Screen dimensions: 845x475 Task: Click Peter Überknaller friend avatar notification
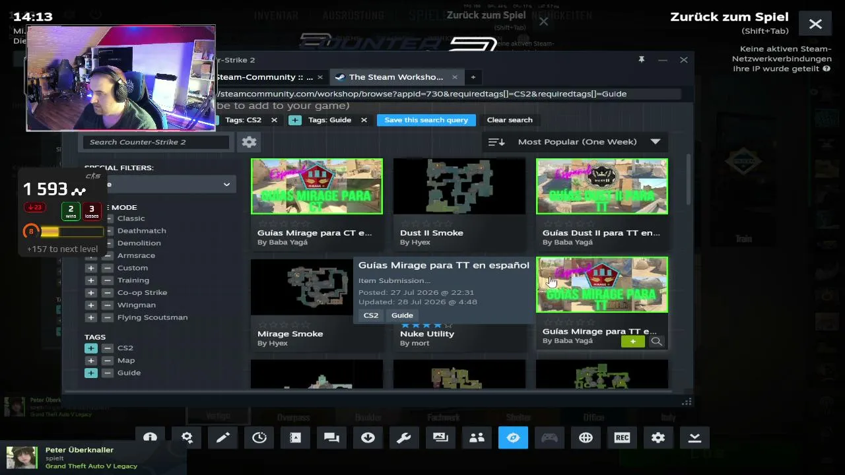[22, 457]
